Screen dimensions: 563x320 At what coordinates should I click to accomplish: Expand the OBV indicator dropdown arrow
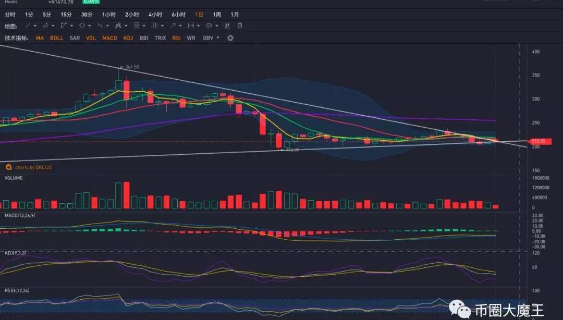[x=218, y=38]
